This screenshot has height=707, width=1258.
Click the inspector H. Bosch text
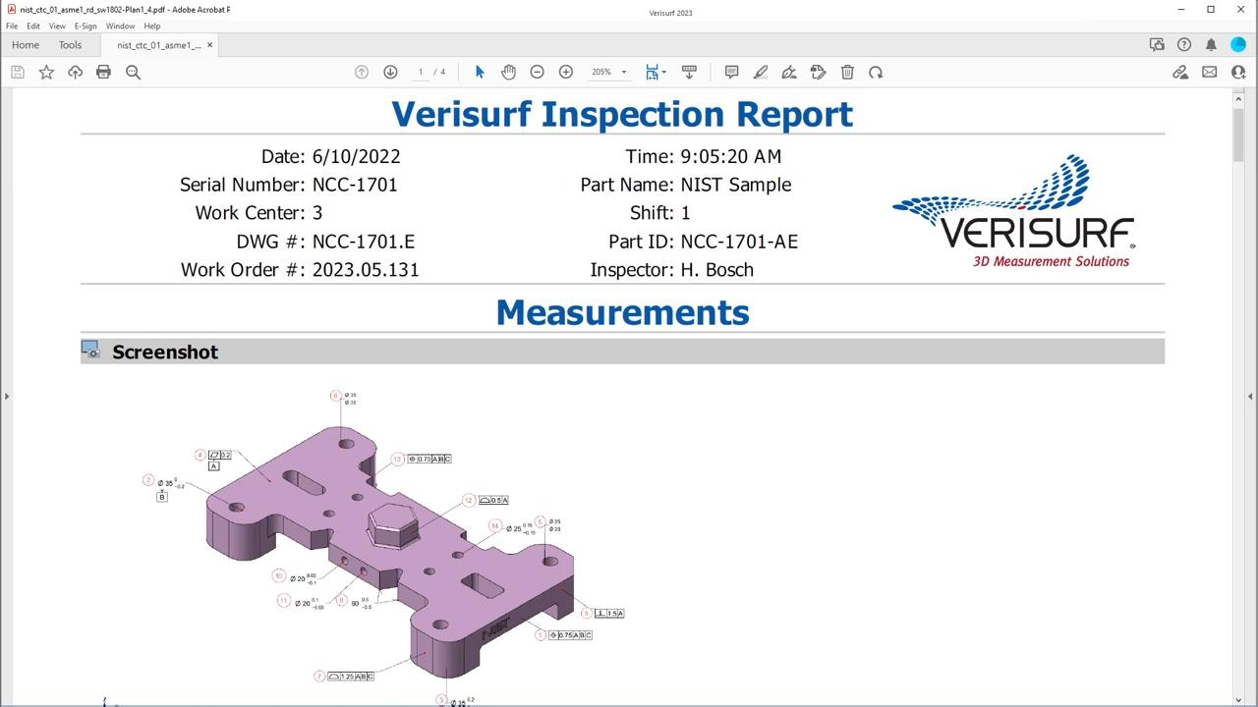click(716, 270)
